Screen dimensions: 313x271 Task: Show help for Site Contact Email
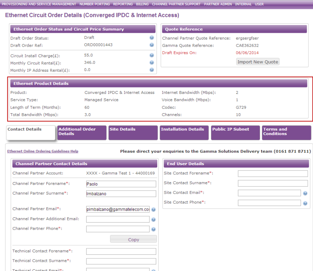coord(305,193)
